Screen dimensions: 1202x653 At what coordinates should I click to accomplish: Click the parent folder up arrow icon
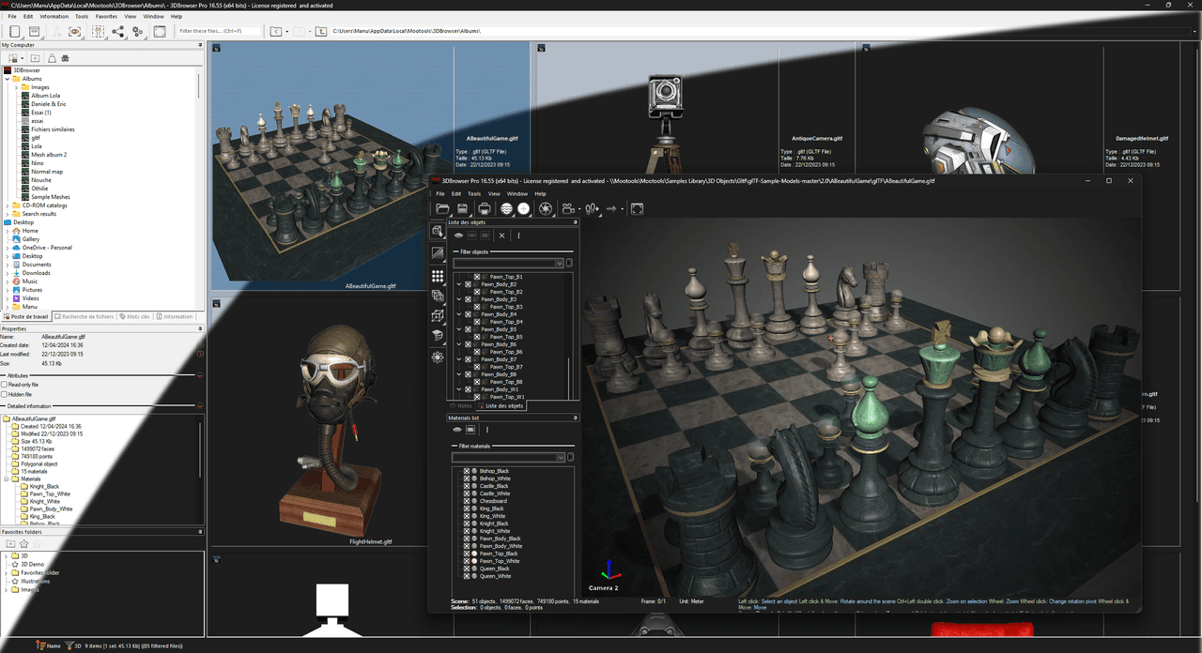coord(321,31)
